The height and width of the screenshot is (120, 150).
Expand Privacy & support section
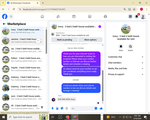(x=126, y=74)
